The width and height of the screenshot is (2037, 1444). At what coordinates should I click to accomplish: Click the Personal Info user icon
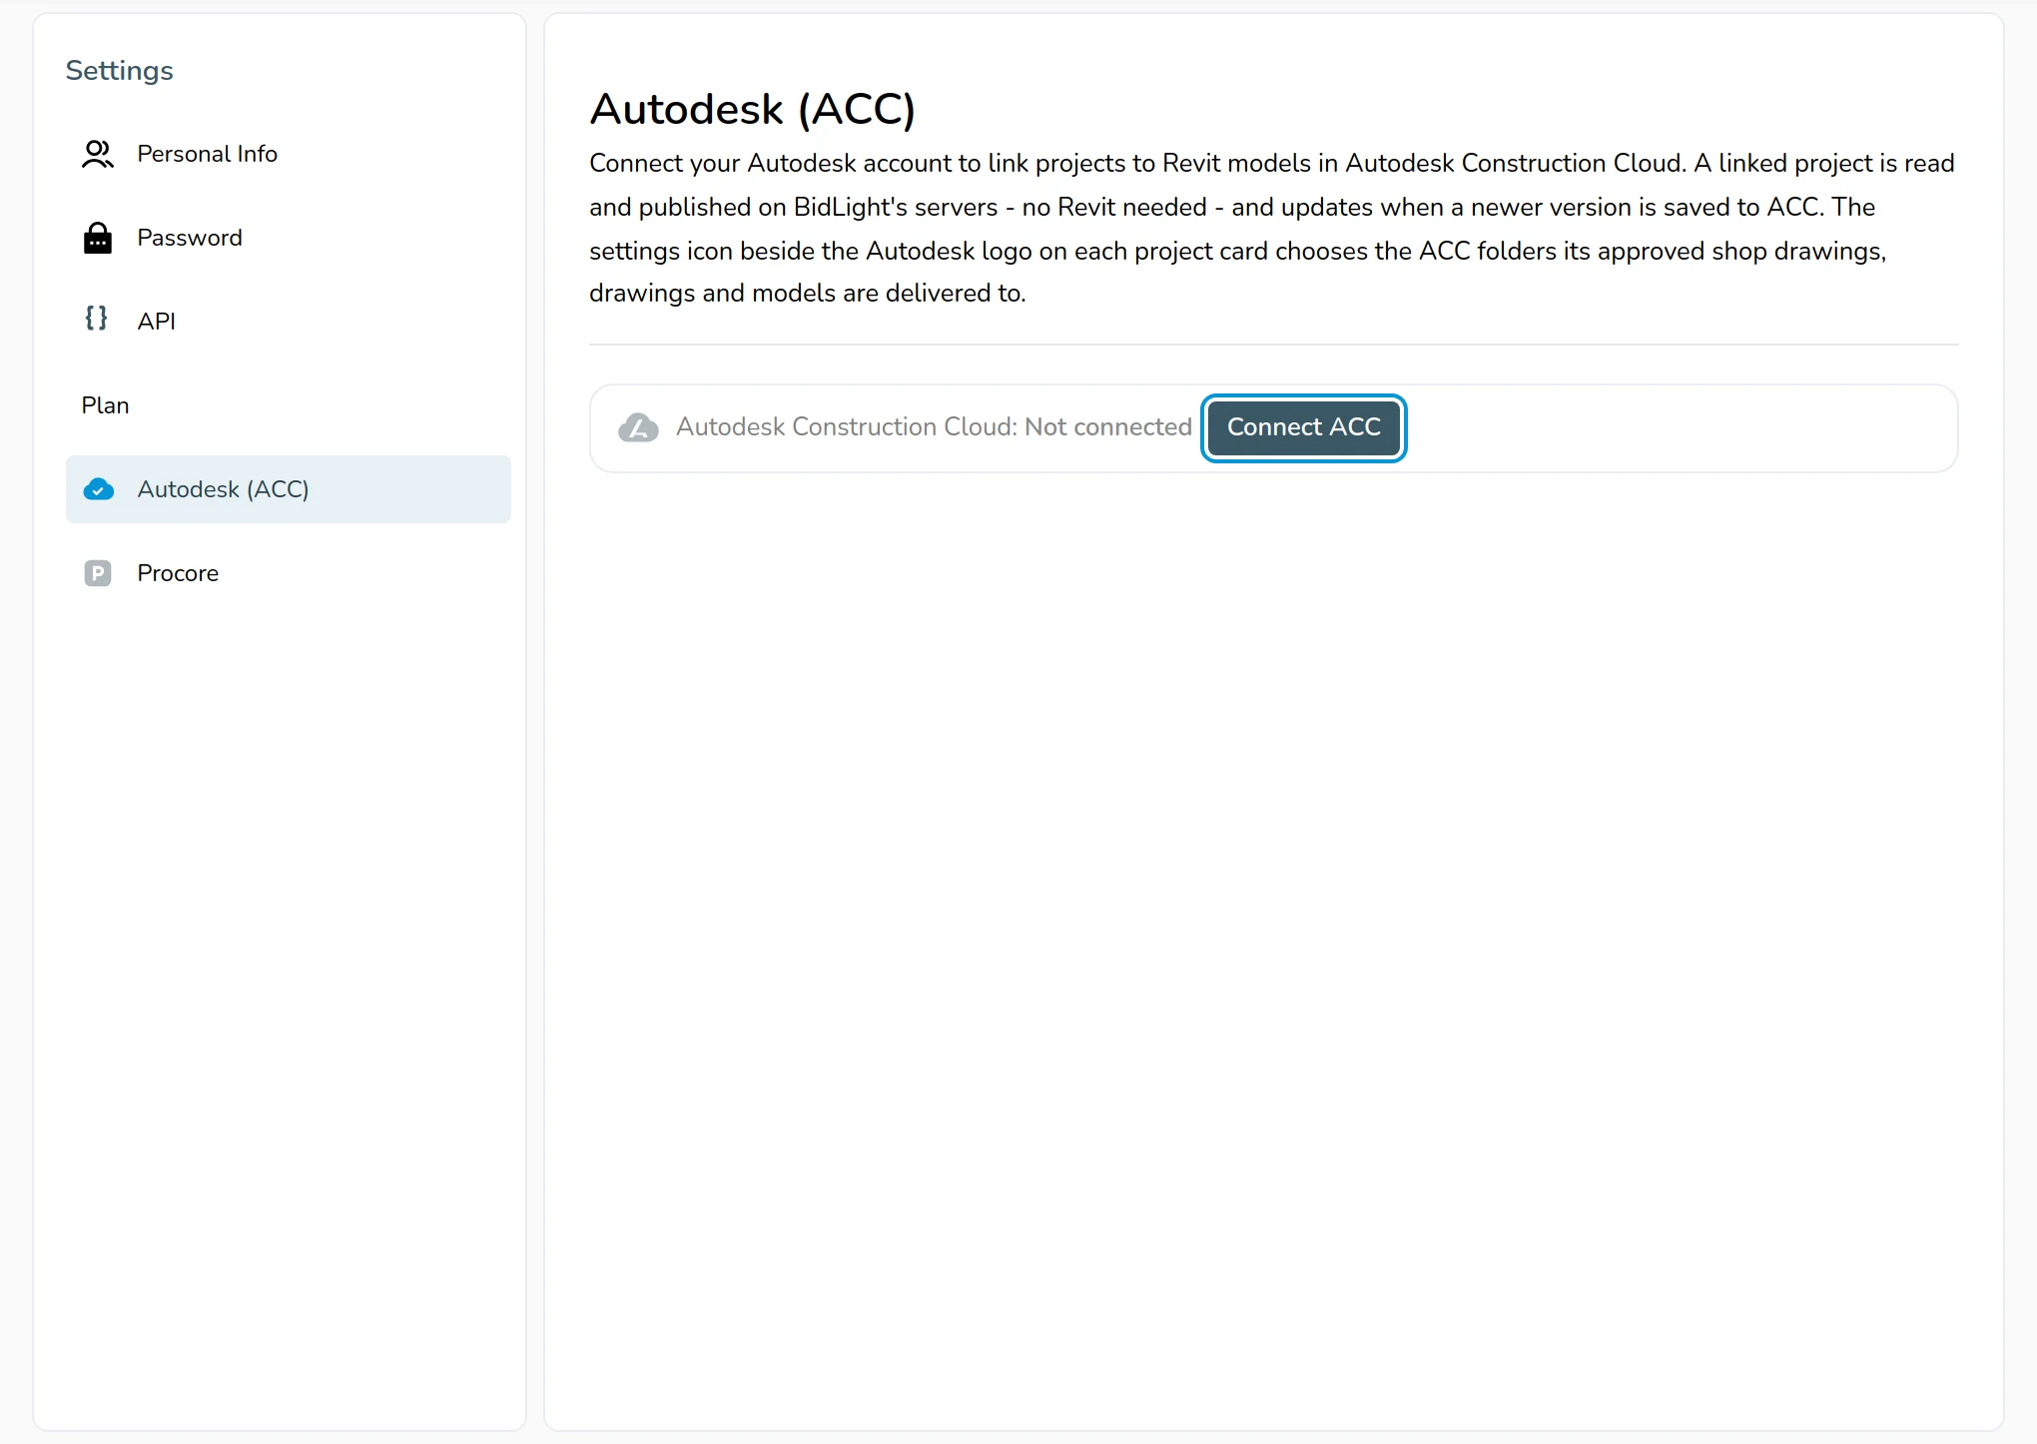pyautogui.click(x=97, y=154)
